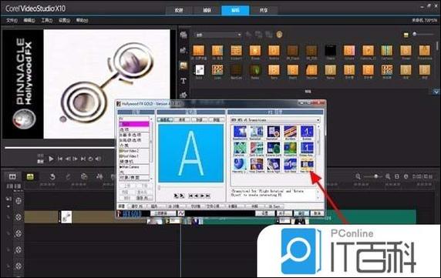Screen dimensions: 441x278
Task: Click the round gold icon in library toolbar
Action: tap(279, 35)
